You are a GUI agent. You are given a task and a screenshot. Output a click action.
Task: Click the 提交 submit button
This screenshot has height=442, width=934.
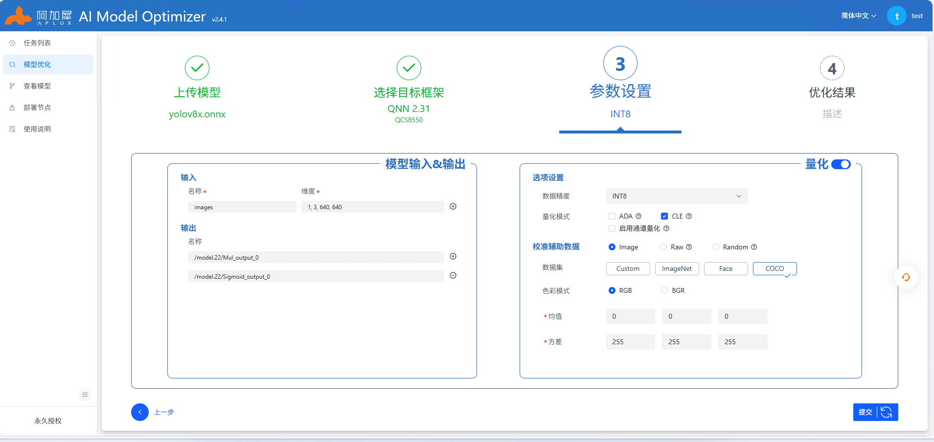(x=876, y=412)
